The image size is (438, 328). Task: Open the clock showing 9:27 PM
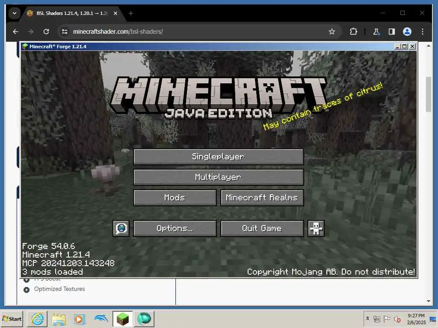click(416, 319)
